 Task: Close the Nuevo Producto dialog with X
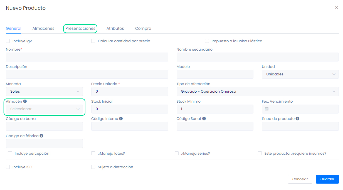coord(337,8)
